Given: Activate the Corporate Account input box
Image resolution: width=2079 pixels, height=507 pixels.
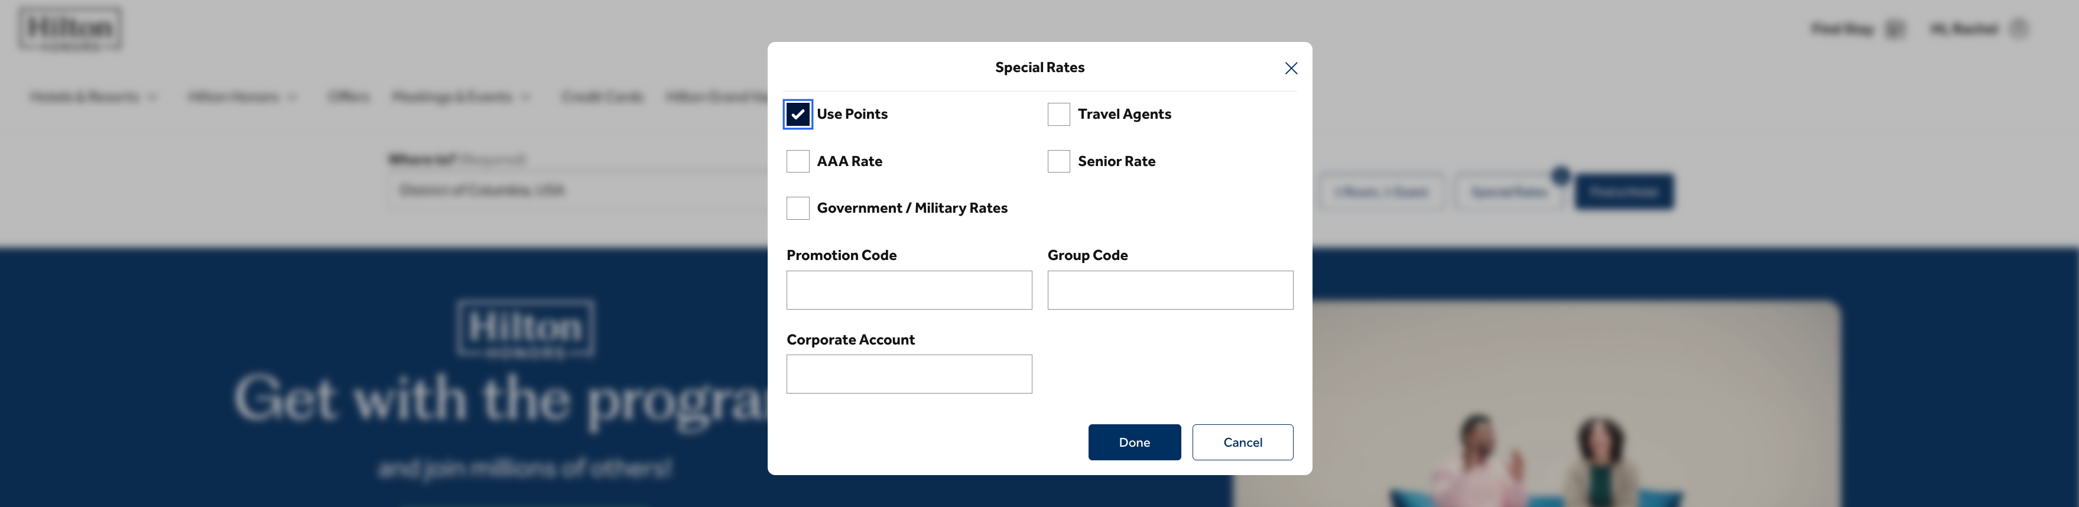Looking at the screenshot, I should tap(909, 375).
